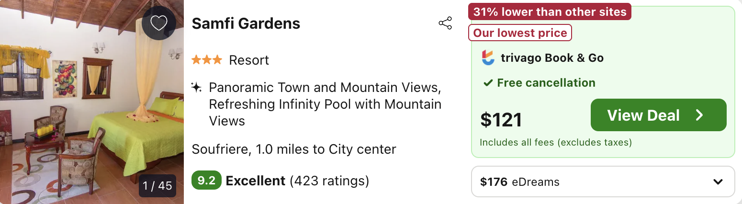Click the three-star rating icons

pyautogui.click(x=207, y=60)
